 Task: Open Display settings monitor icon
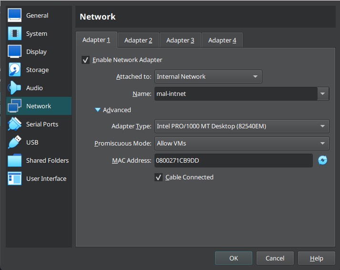pos(15,52)
